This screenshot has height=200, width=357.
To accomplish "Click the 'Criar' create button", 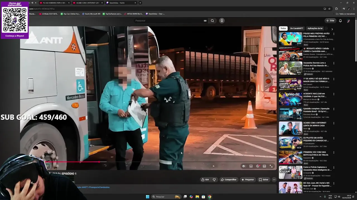I will 330,21.
